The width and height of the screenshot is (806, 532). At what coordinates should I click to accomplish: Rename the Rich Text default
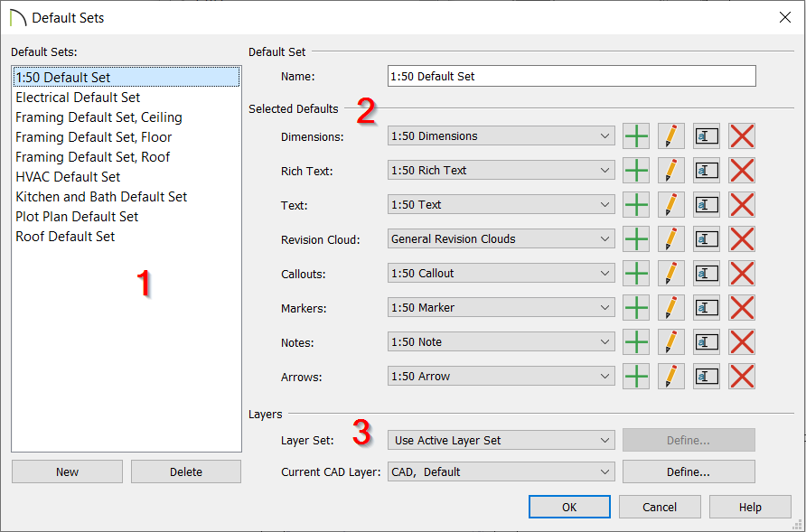pyautogui.click(x=707, y=171)
